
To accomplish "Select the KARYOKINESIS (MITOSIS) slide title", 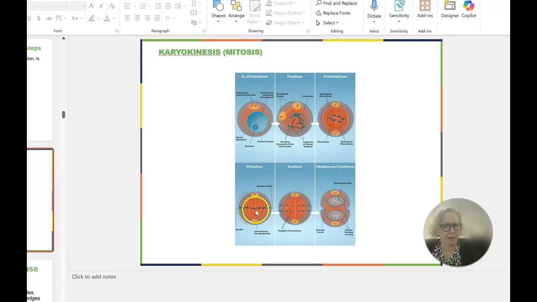I will (x=210, y=52).
